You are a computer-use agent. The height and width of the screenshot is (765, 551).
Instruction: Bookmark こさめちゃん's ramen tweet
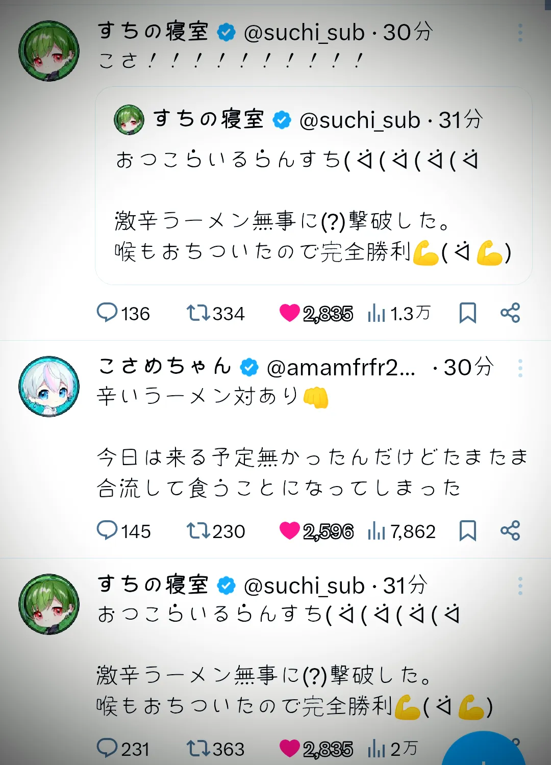point(467,530)
